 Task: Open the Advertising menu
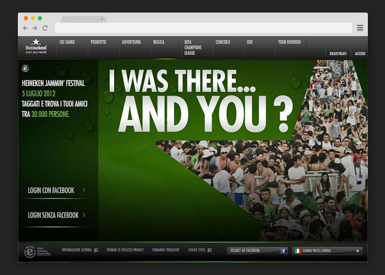[x=131, y=42]
